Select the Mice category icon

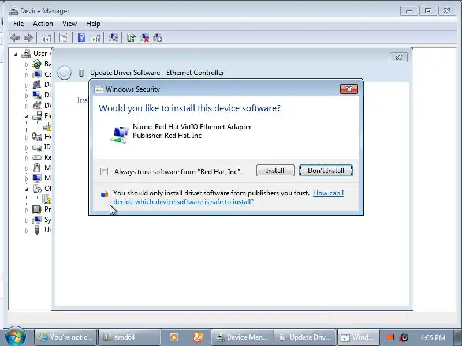[37, 168]
